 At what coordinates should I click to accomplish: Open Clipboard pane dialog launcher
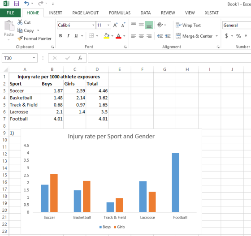(52, 47)
